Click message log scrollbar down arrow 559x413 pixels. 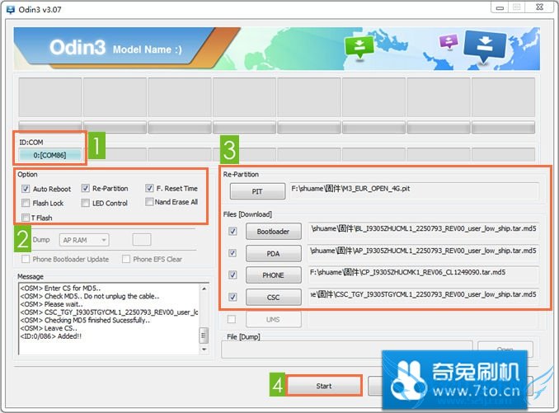[204, 350]
